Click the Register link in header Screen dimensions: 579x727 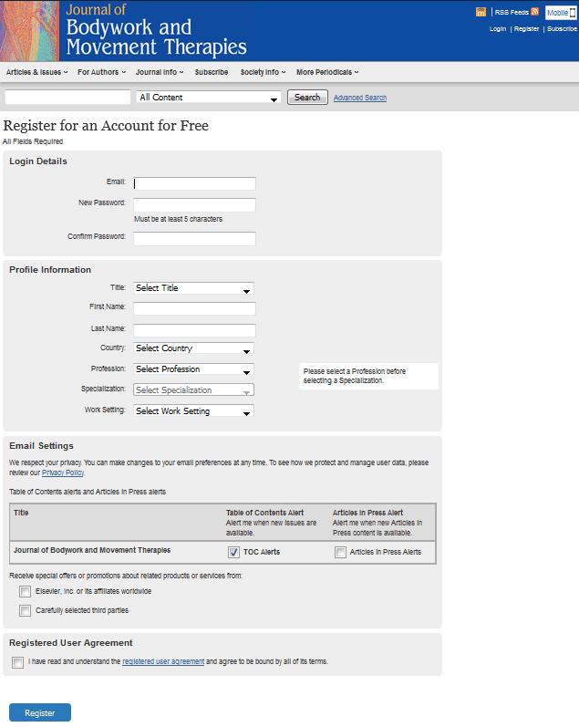point(527,29)
